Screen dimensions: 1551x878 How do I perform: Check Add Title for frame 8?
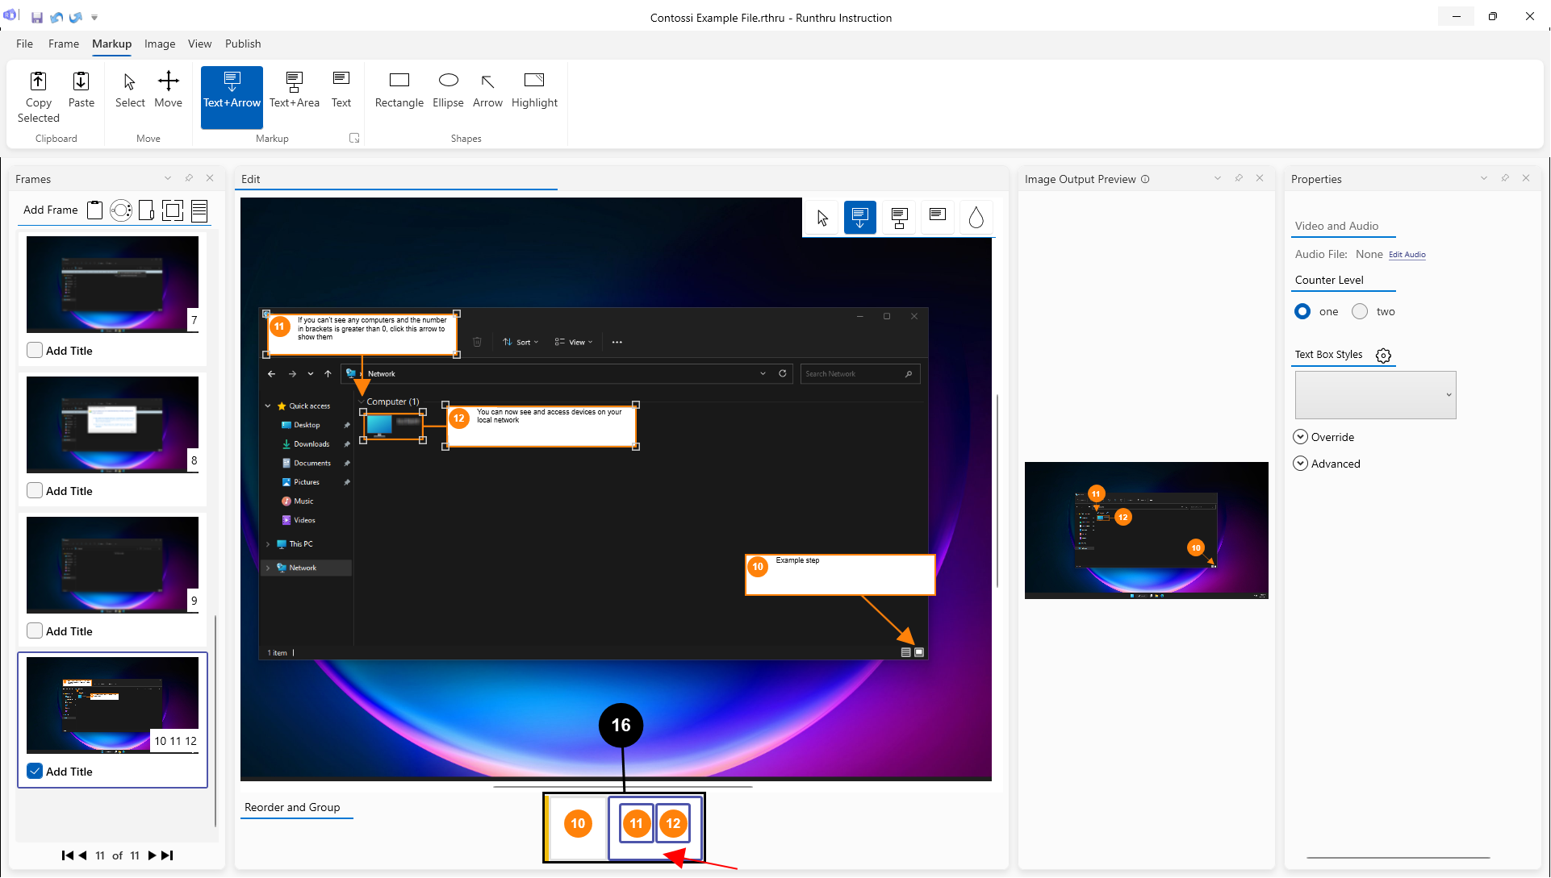[x=35, y=491]
